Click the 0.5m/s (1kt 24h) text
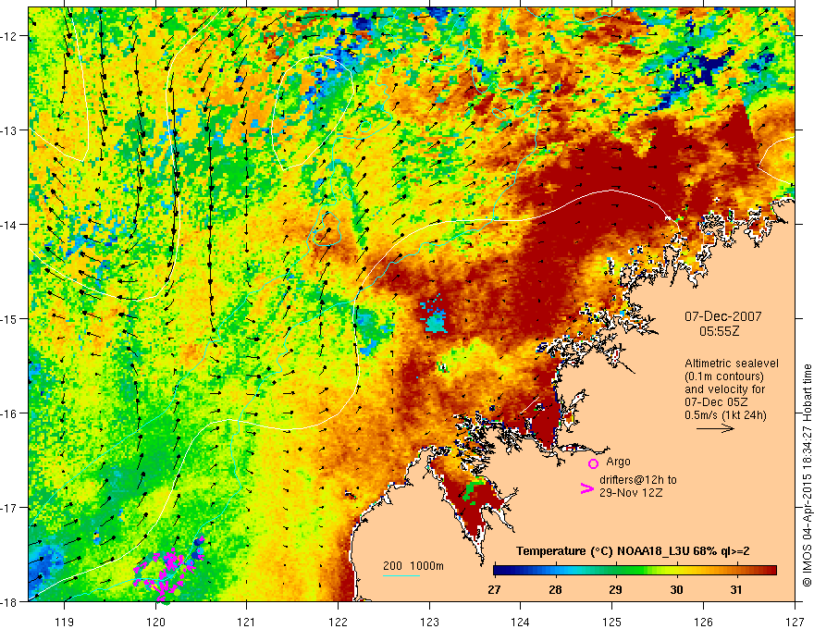Image resolution: width=814 pixels, height=629 pixels. click(725, 415)
